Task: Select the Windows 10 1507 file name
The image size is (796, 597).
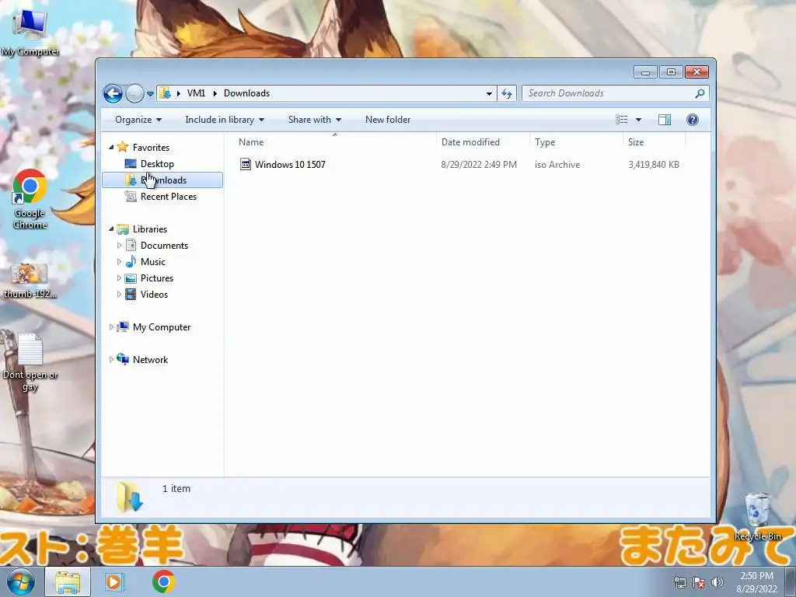Action: coord(290,165)
